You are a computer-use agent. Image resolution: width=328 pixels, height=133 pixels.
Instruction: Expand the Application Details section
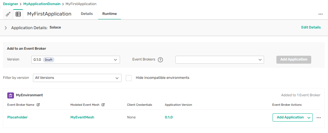6,28
